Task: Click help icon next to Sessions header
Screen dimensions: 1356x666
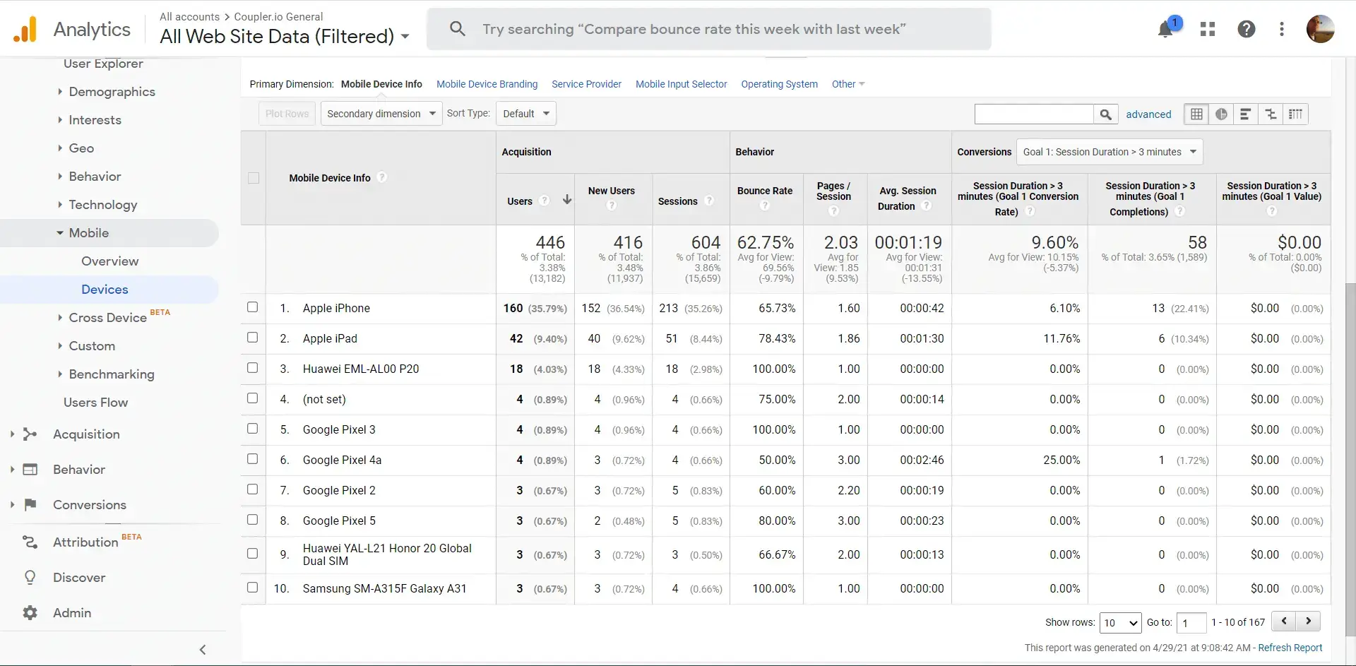Action: tap(709, 201)
